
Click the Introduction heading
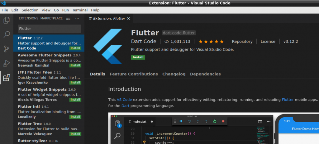[x=125, y=89]
